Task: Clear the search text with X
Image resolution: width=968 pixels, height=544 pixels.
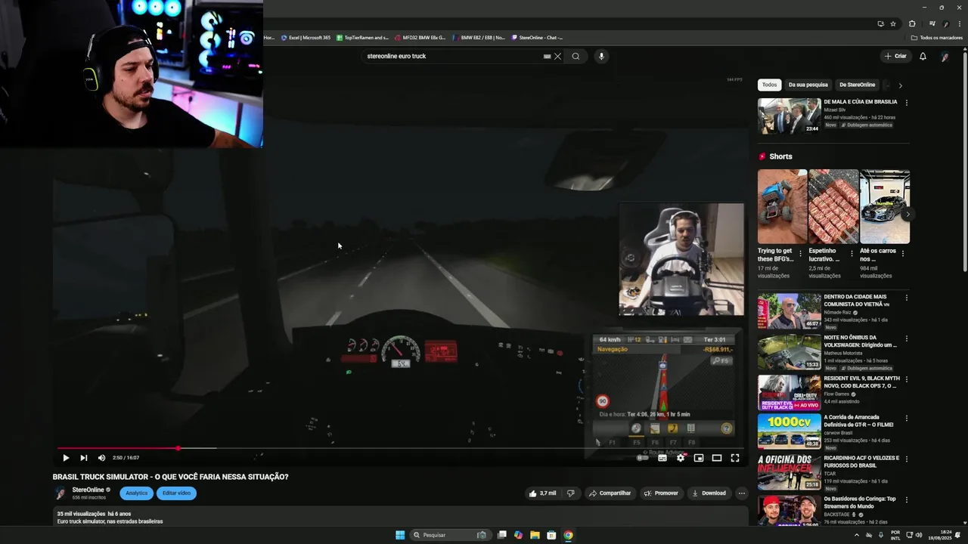Action: coord(558,56)
